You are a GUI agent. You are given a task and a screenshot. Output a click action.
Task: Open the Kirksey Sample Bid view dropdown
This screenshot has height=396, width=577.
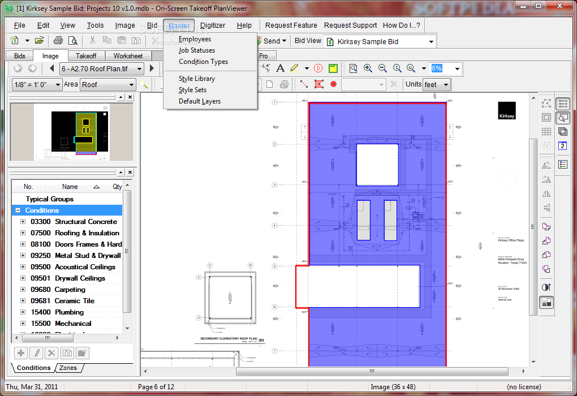click(431, 41)
